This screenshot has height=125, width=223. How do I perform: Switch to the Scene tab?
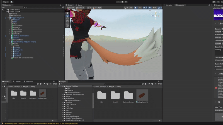(x=69, y=5)
